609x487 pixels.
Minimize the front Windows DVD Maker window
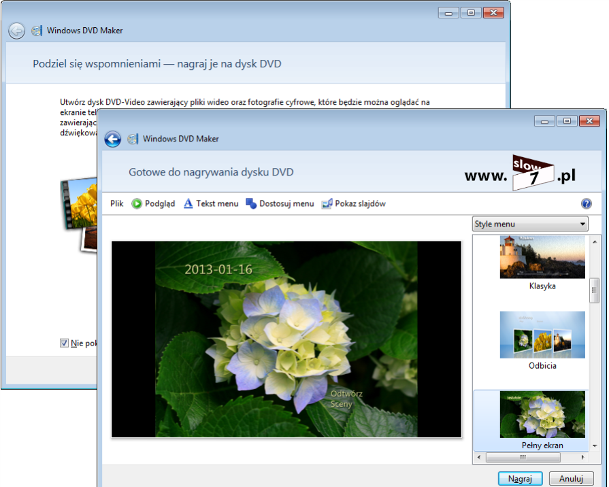[544, 121]
